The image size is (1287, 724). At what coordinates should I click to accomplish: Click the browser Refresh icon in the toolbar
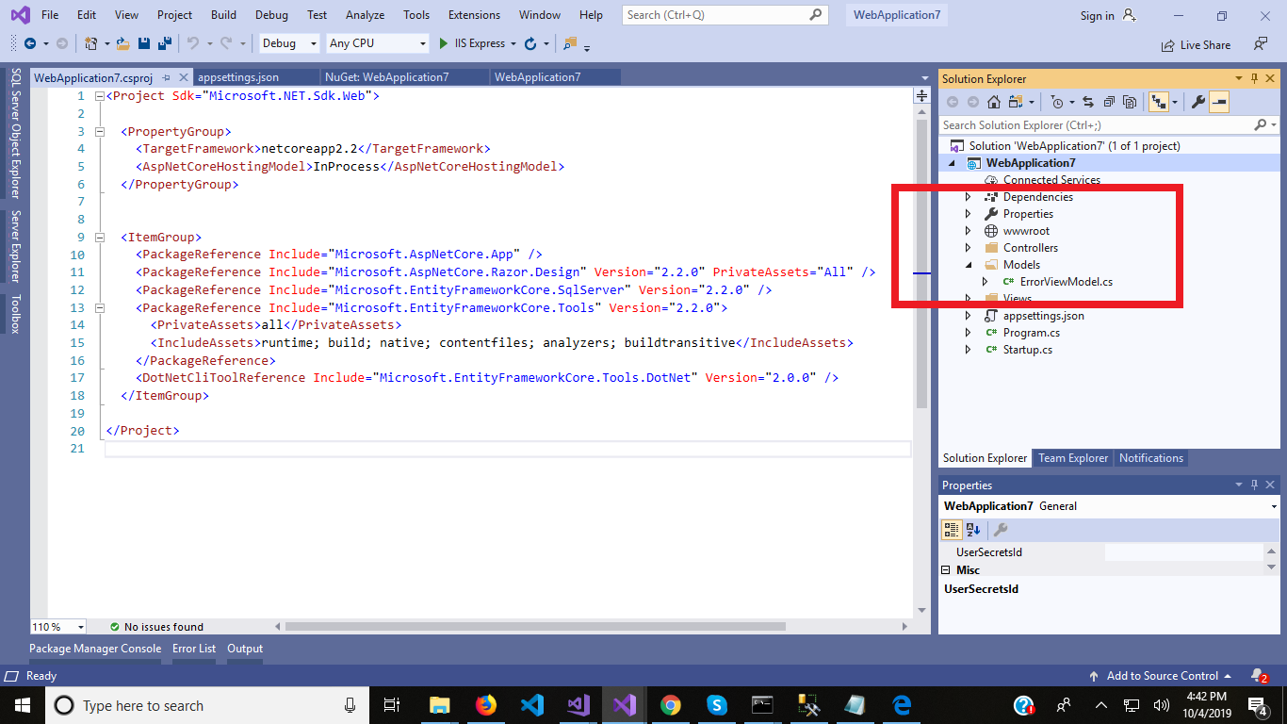click(x=530, y=43)
